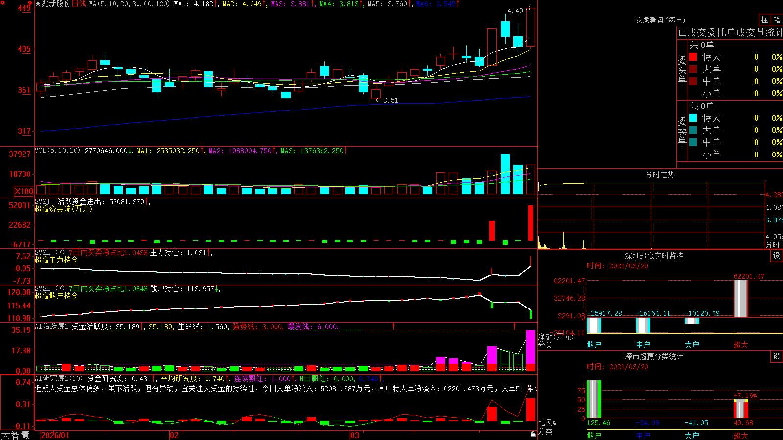Viewport: 783px width, 440px height.
Task: Click the 委买单 section label
Action: (x=682, y=69)
